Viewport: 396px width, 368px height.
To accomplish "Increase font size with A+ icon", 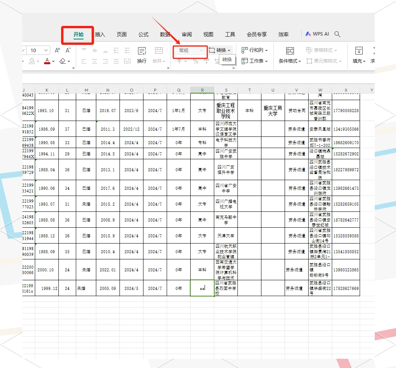I will pyautogui.click(x=57, y=50).
